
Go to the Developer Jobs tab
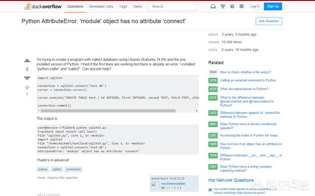coord(101,6)
